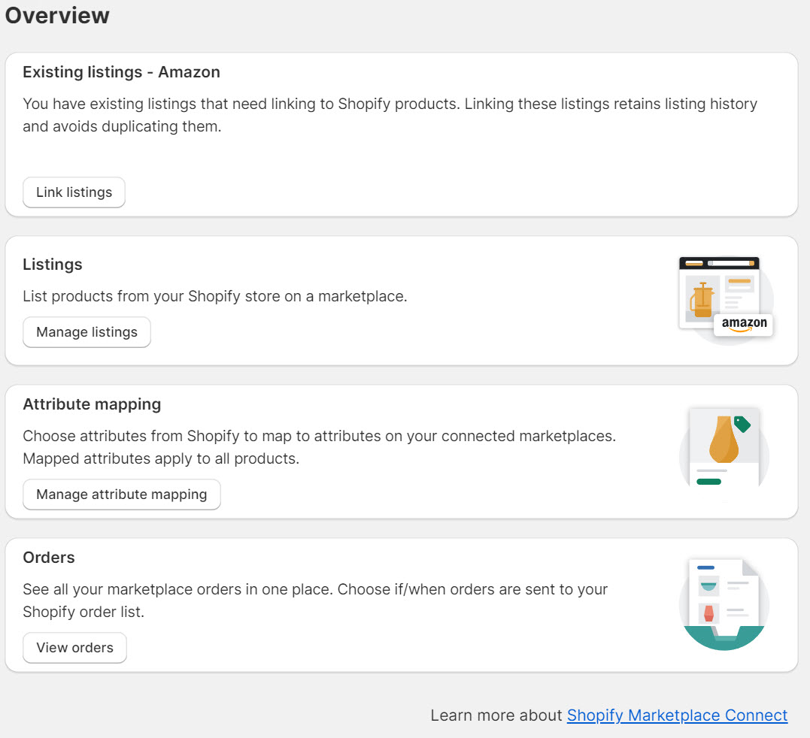Click the teal inbox tray in orders illustration
Screen dimensions: 810x738
[x=724, y=638]
